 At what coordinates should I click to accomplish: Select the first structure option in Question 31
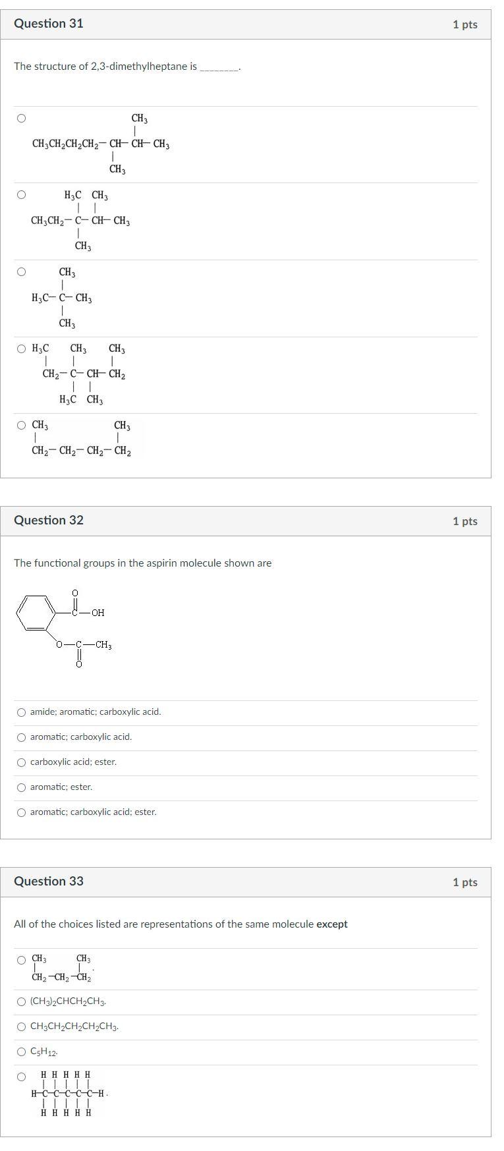20,118
